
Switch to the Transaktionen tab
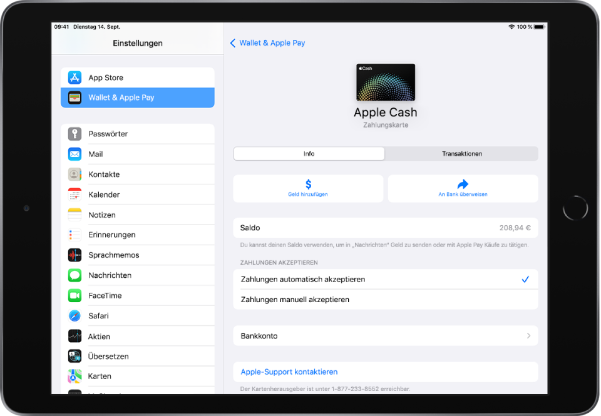pos(462,154)
